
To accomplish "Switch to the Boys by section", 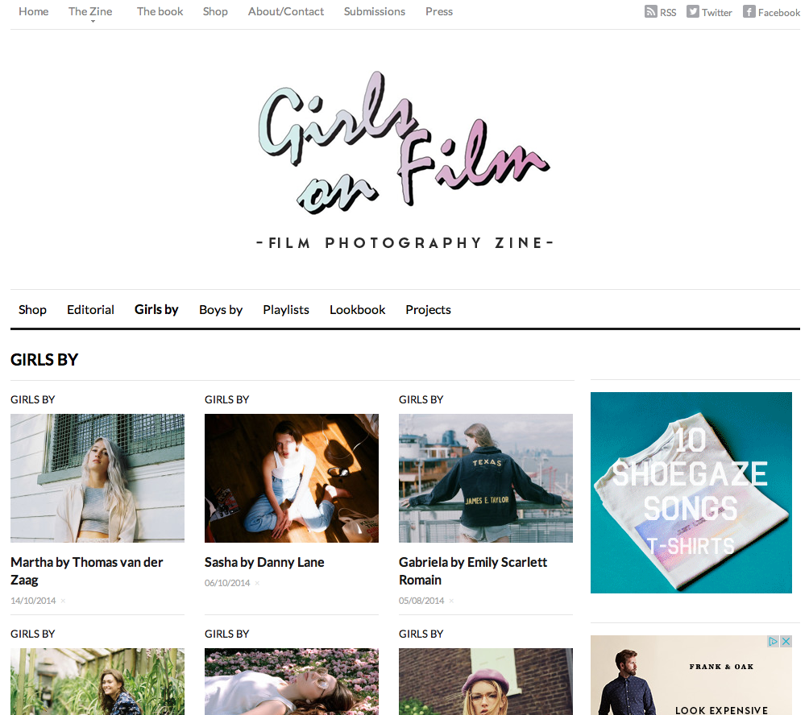I will (x=221, y=310).
